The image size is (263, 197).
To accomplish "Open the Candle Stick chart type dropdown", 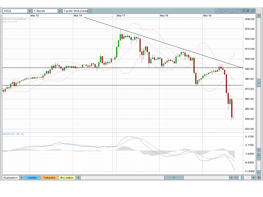I will click(90, 11).
